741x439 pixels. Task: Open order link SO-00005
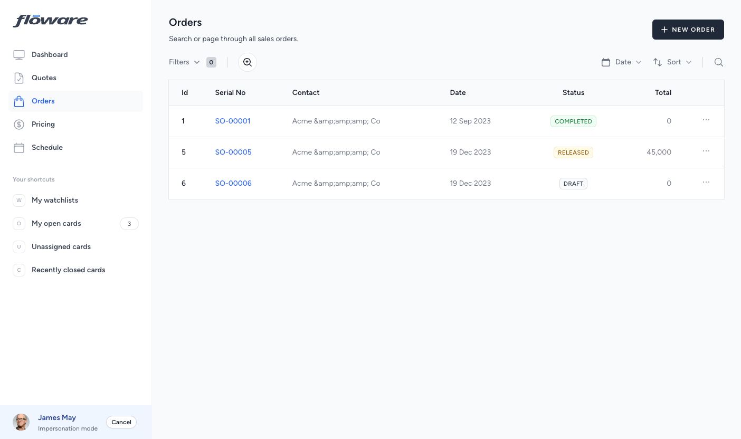(x=233, y=152)
